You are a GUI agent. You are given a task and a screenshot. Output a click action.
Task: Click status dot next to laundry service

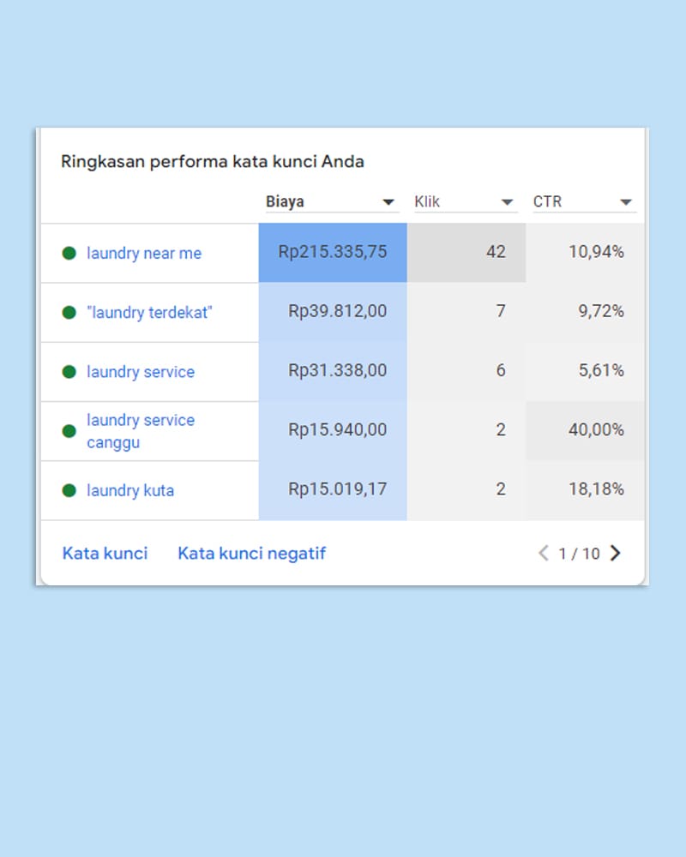[x=69, y=372]
